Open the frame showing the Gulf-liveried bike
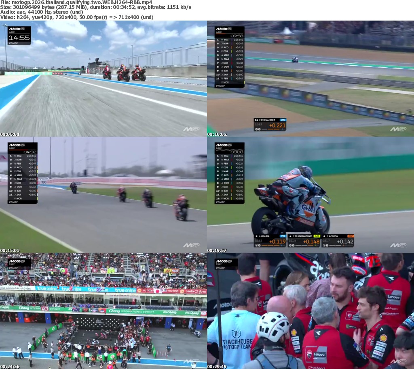 coord(310,195)
